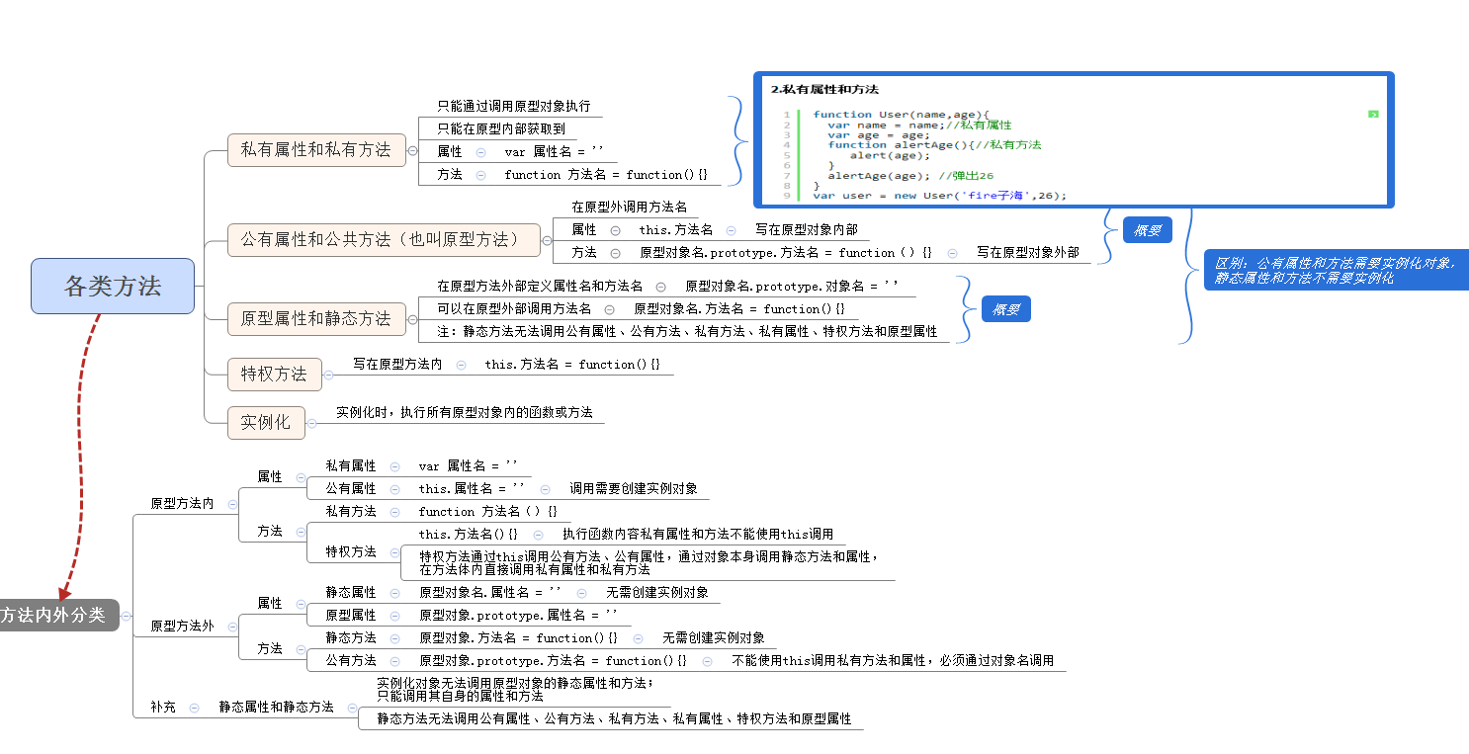Select the 公有属性和公共方法（也叫原型方法） node
1469x754 pixels.
click(384, 240)
